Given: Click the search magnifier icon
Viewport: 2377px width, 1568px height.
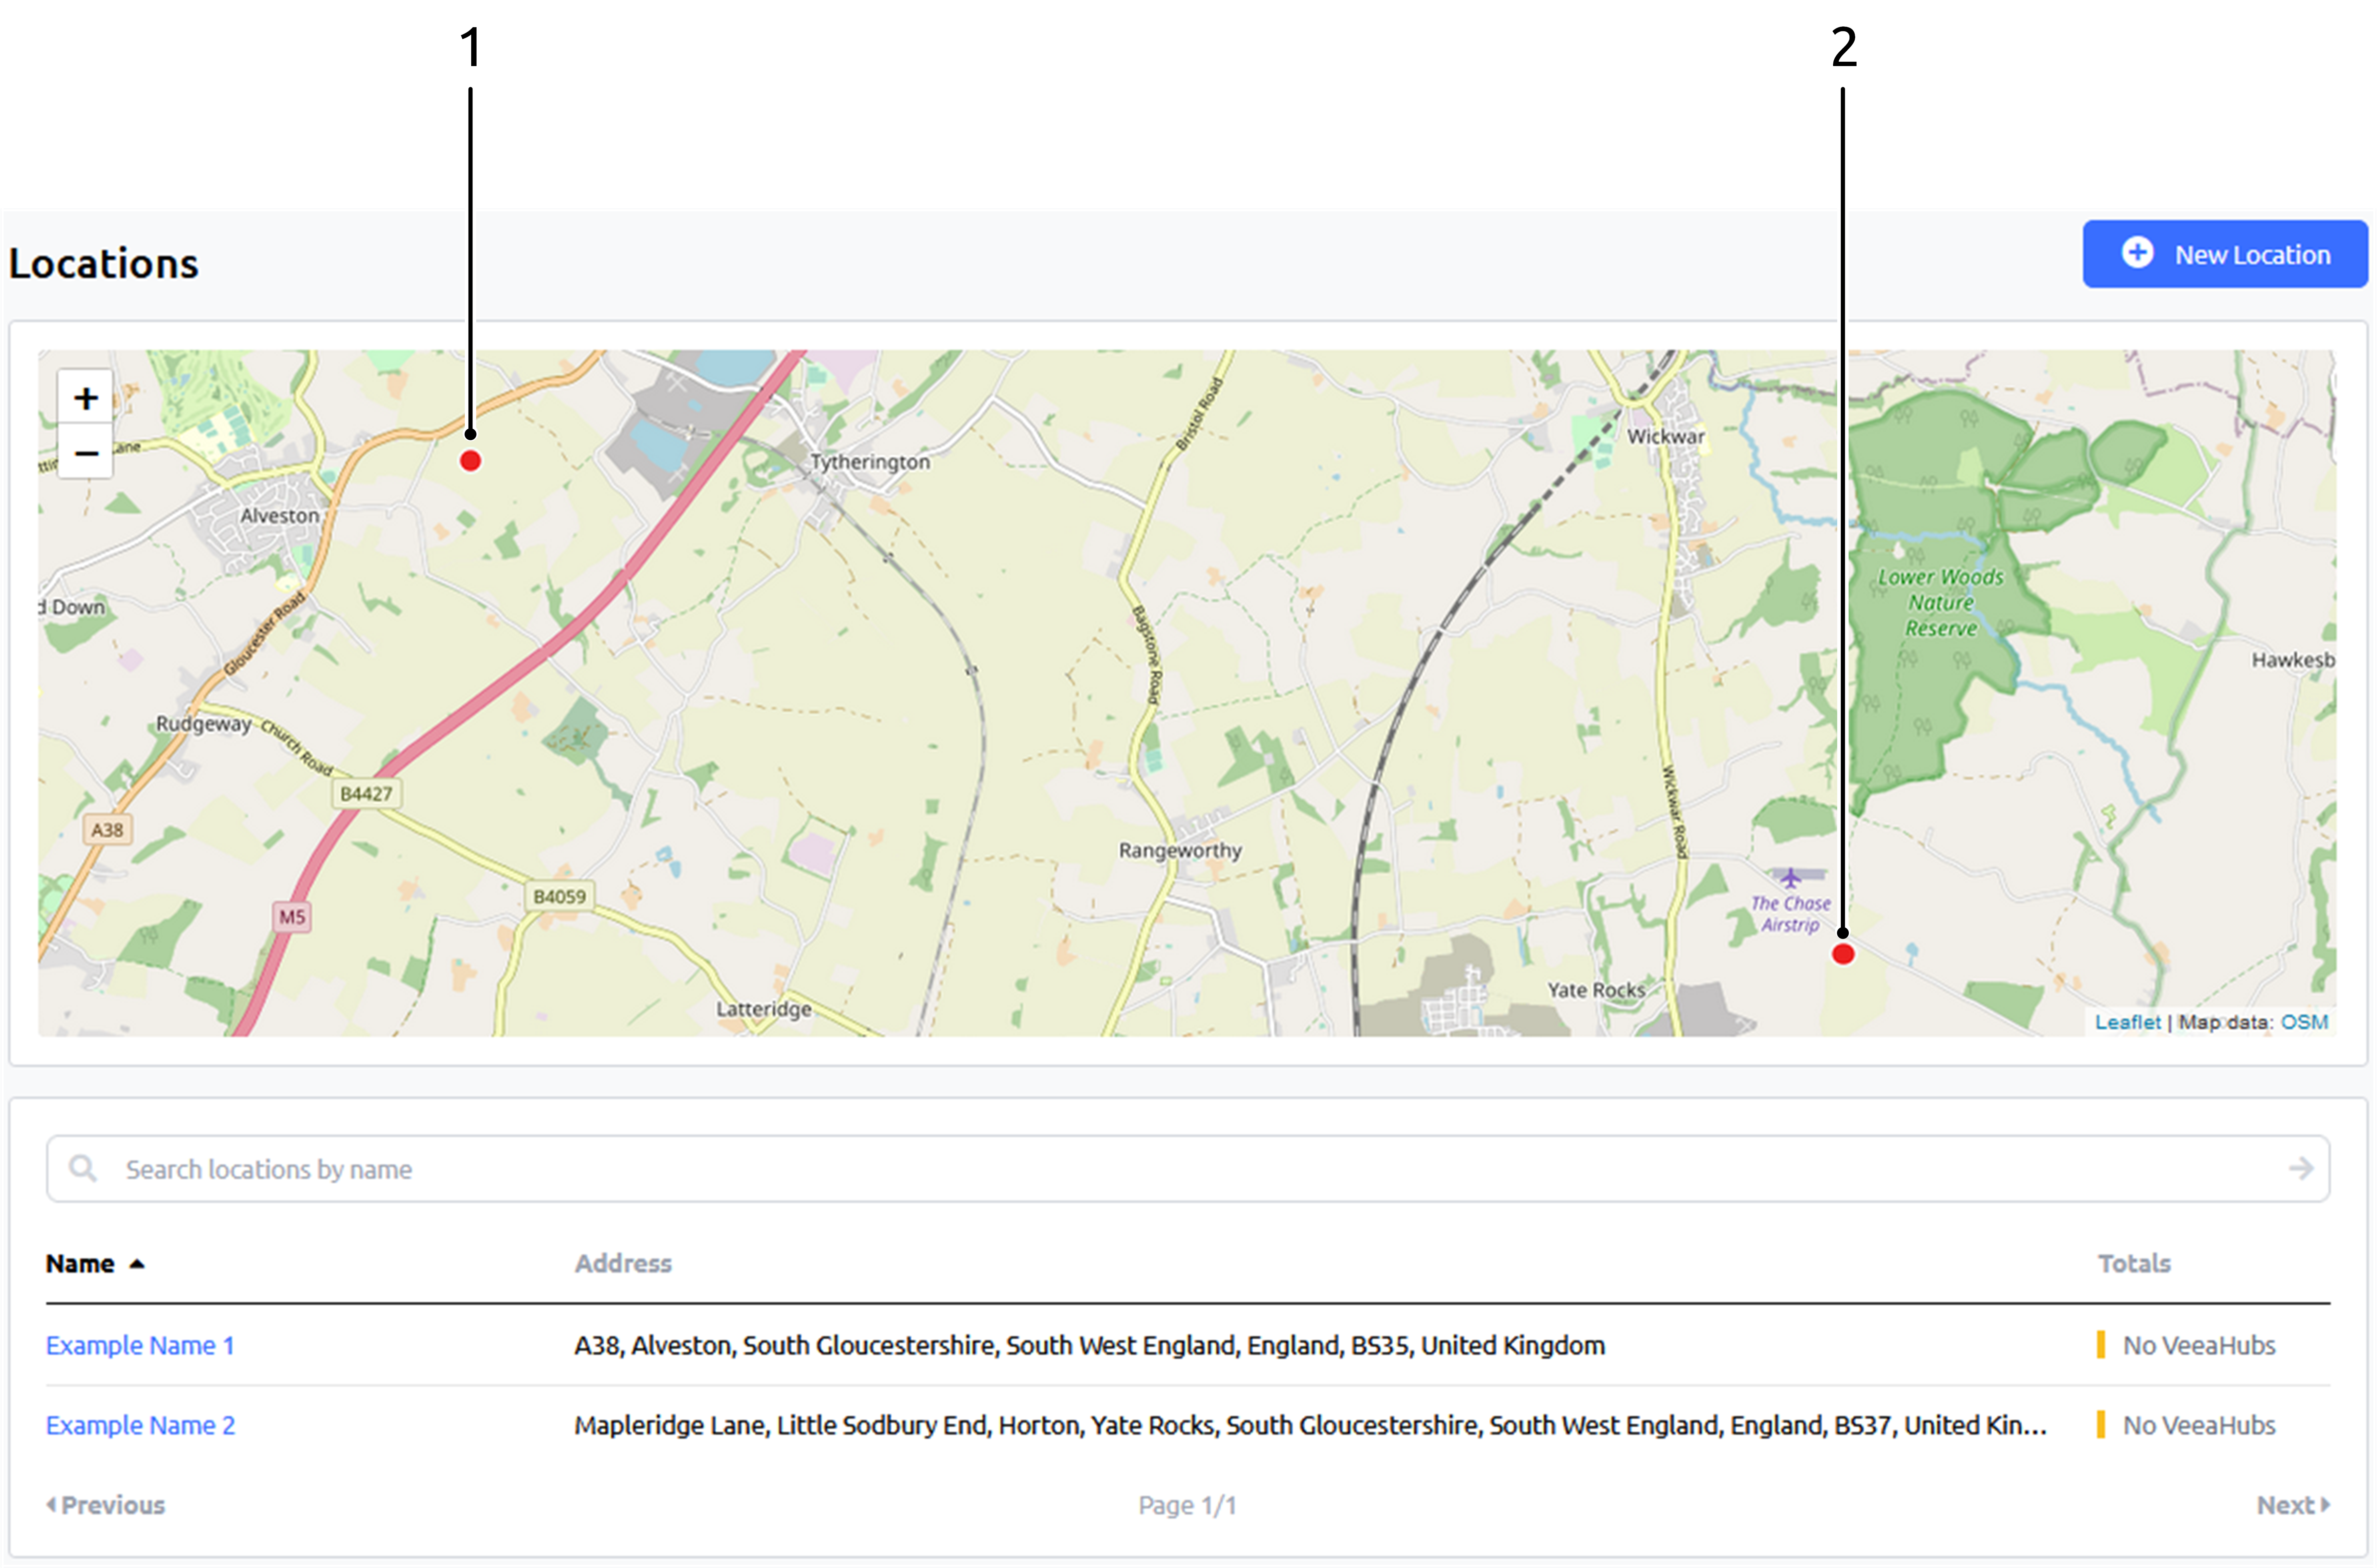Looking at the screenshot, I should point(83,1168).
